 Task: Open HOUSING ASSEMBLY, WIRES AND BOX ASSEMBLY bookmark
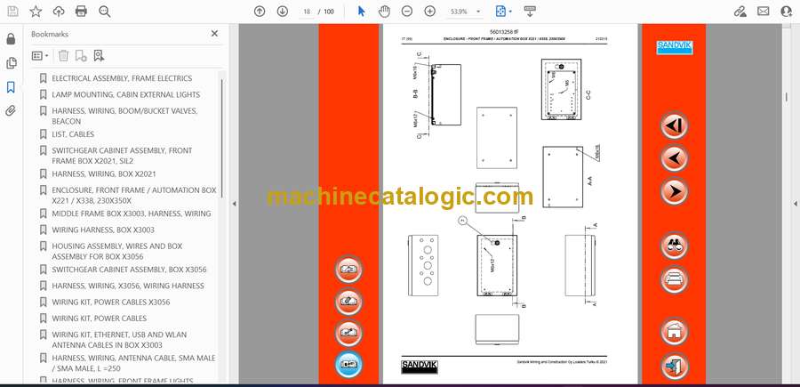pos(117,251)
